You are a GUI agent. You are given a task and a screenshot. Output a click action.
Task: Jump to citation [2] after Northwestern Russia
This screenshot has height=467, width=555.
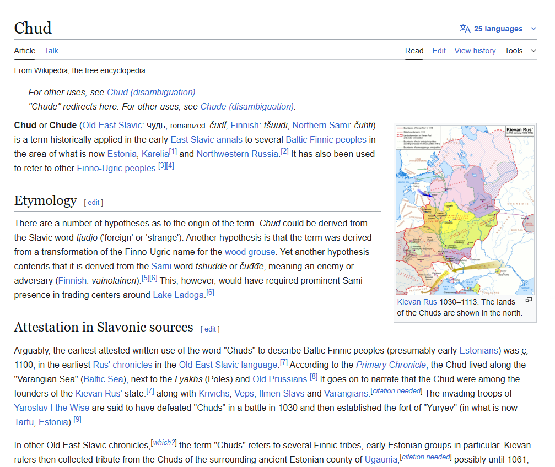284,151
